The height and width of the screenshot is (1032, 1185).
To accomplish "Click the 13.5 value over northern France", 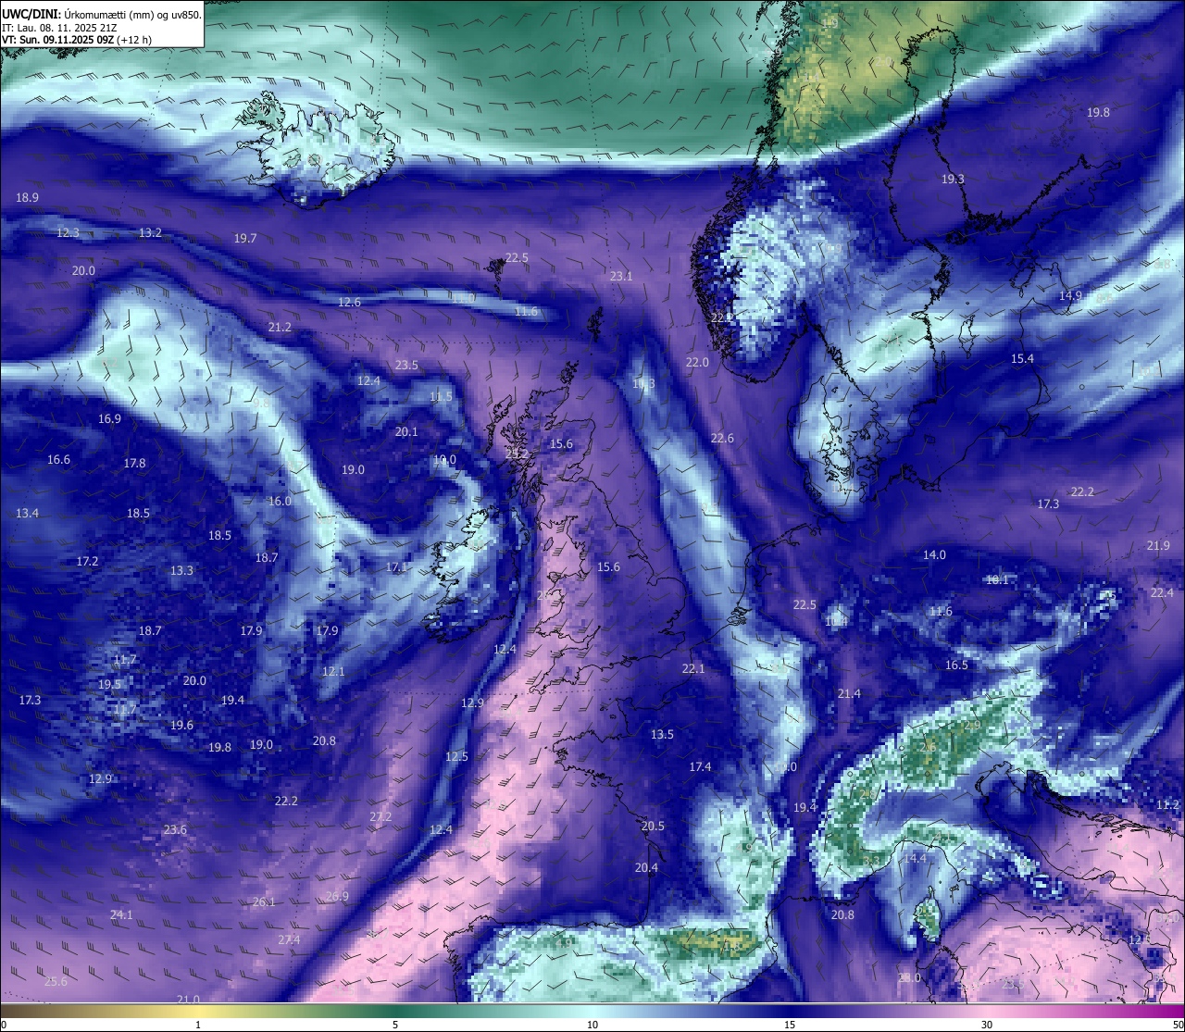I will coord(662,734).
